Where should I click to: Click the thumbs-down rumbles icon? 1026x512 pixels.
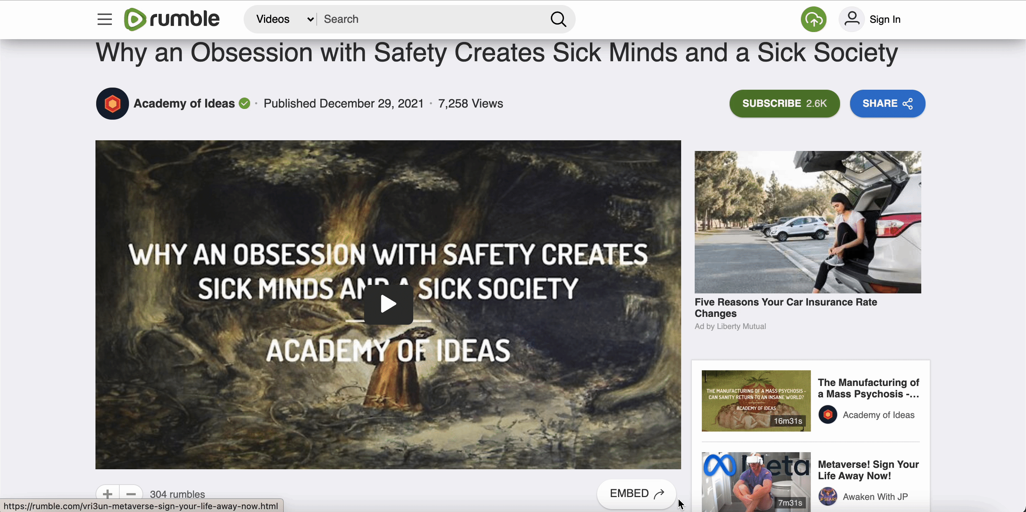click(131, 494)
